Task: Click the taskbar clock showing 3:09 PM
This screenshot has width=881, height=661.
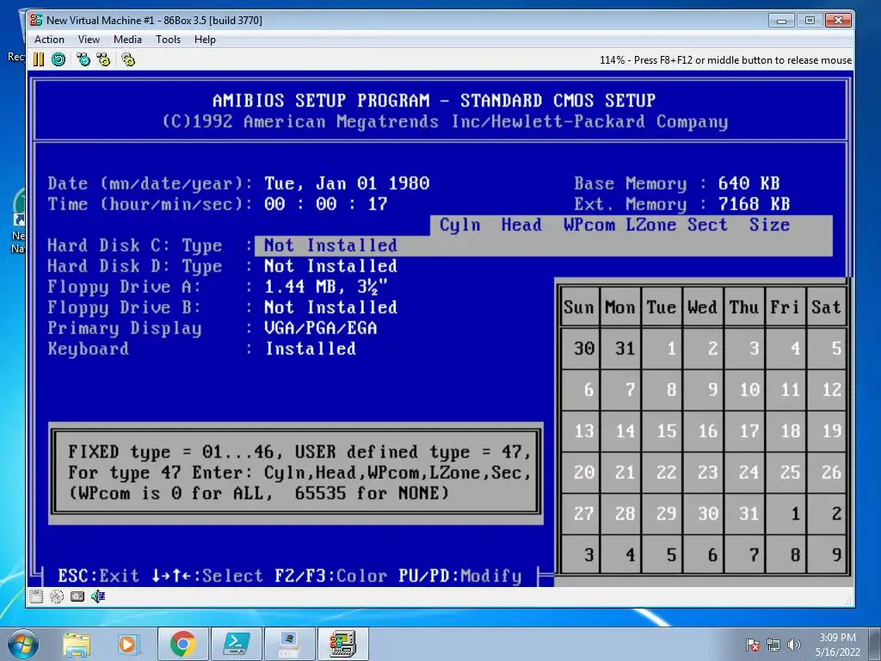Action: [x=837, y=645]
